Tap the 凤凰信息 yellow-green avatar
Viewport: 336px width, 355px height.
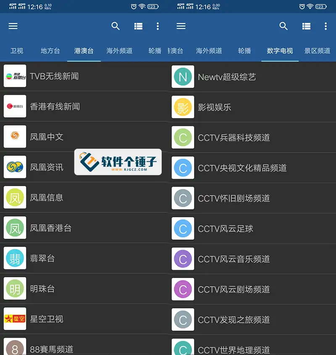click(15, 197)
